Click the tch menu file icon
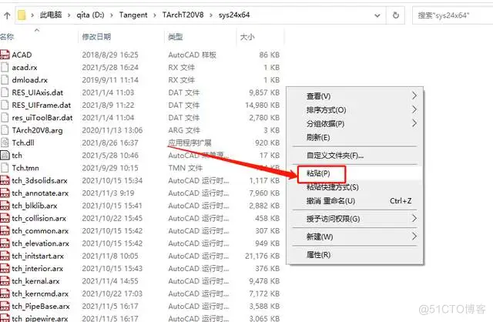The height and width of the screenshot is (322, 493). (5, 155)
